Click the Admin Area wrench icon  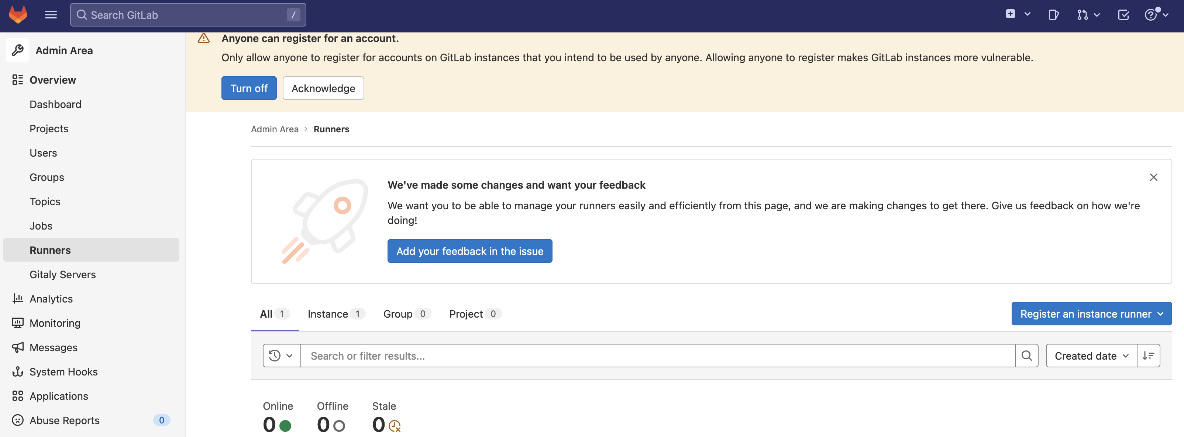pyautogui.click(x=17, y=50)
